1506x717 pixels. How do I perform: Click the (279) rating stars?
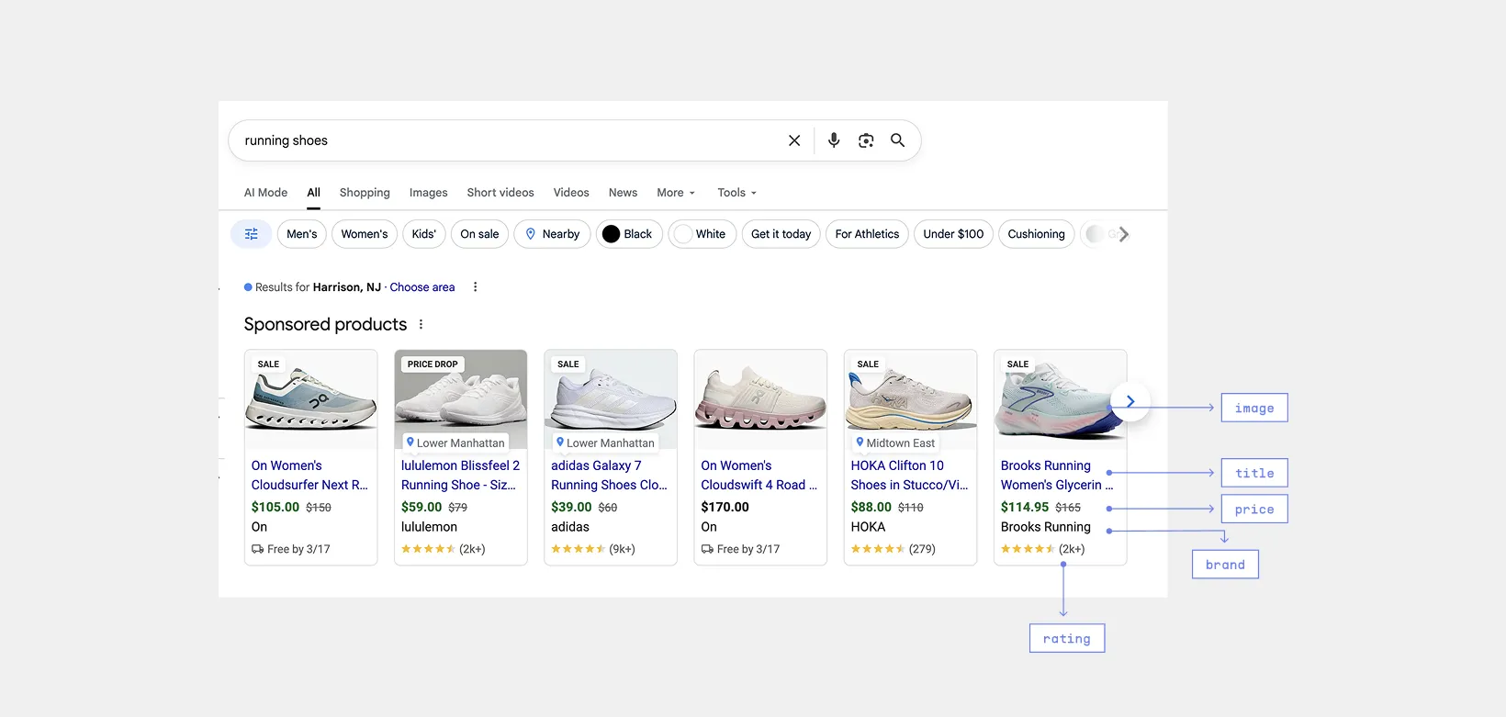(x=893, y=549)
